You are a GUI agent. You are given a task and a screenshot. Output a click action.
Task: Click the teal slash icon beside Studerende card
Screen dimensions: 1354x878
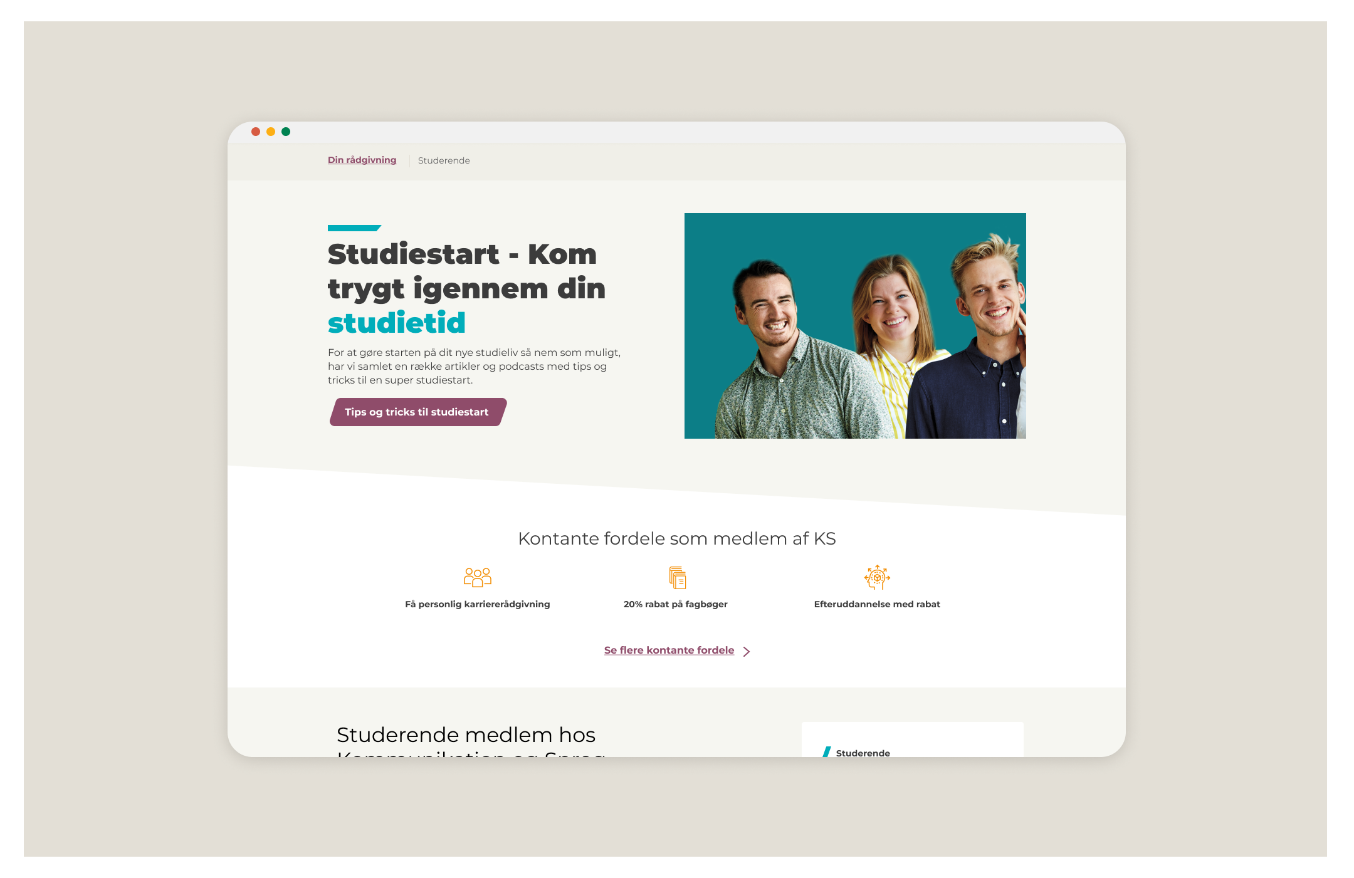(x=827, y=751)
